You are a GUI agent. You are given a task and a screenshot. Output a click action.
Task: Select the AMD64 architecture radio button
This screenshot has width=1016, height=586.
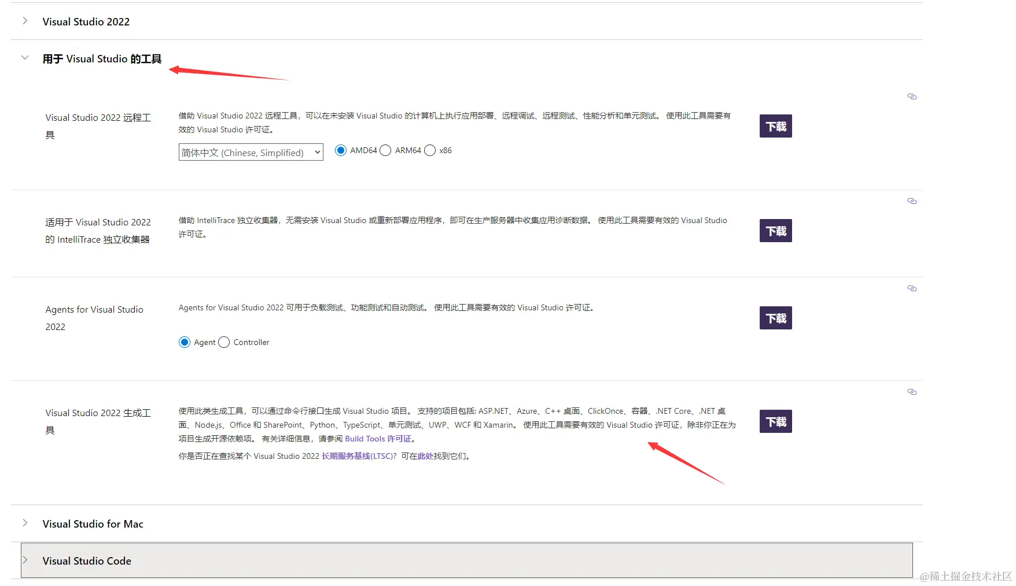(341, 150)
